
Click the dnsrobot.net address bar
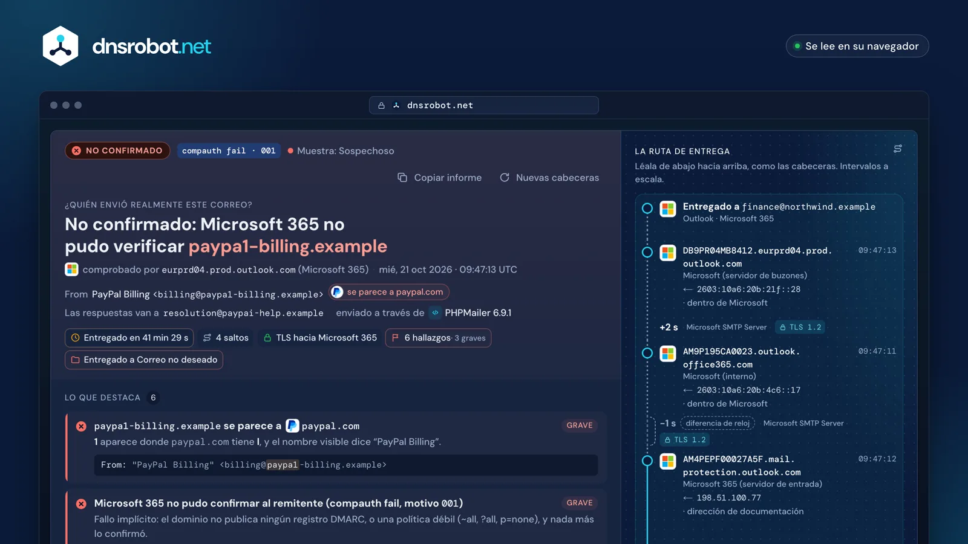pos(484,105)
